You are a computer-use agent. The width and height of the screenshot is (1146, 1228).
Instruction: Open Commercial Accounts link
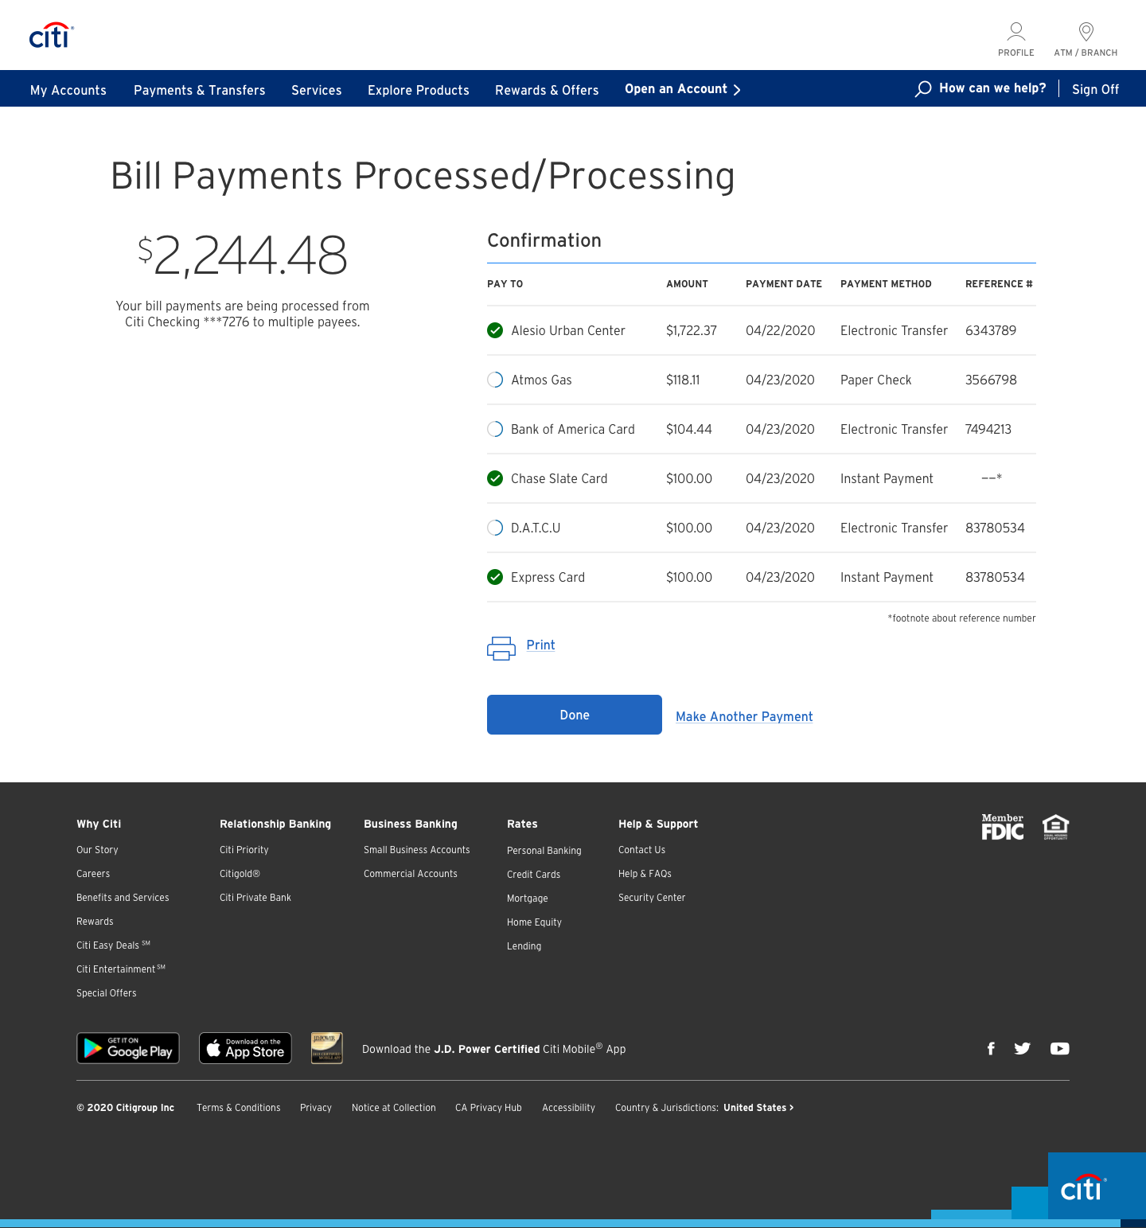(411, 873)
